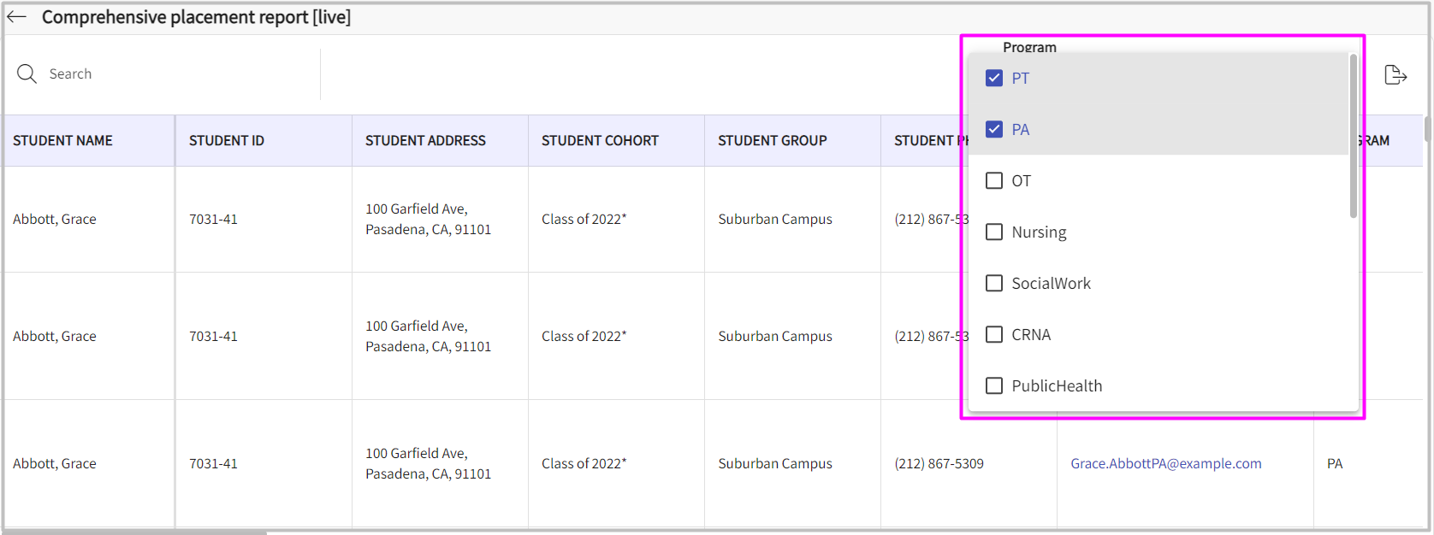This screenshot has height=535, width=1434.
Task: Uncheck the PA program checkbox
Action: (x=993, y=130)
